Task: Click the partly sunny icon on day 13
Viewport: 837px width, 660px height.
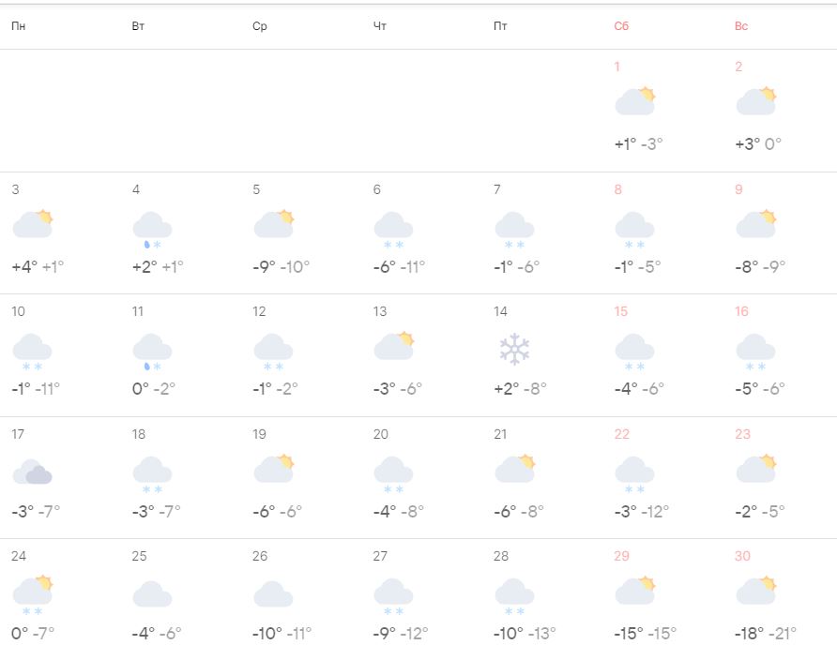Action: [393, 346]
